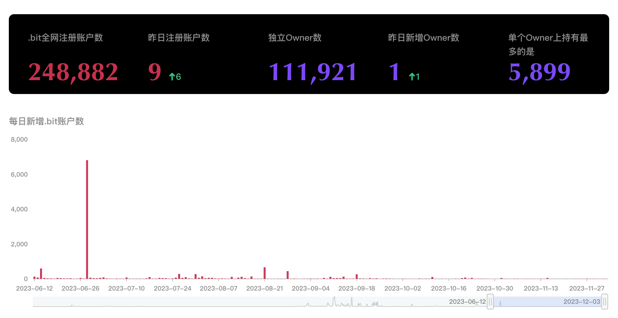The image size is (618, 318).
Task: Click the 6,000 y-axis label
Action: (x=19, y=174)
